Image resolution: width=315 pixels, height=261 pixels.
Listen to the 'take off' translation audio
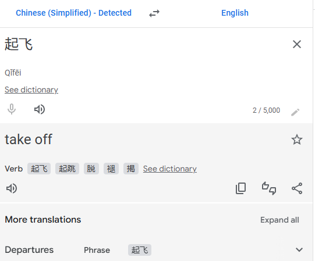12,188
